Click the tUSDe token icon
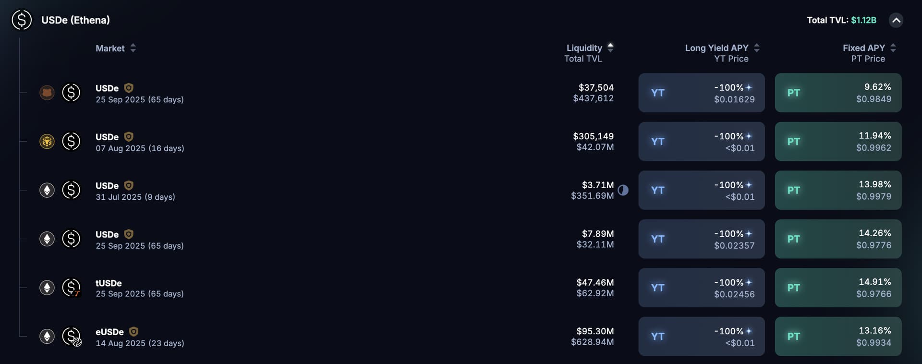Image resolution: width=922 pixels, height=364 pixels. point(72,288)
